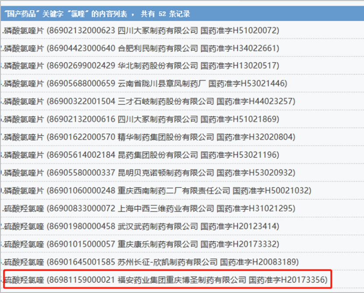Click approval number 国药准字H20083189
364x293 pixels.
pos(259,262)
